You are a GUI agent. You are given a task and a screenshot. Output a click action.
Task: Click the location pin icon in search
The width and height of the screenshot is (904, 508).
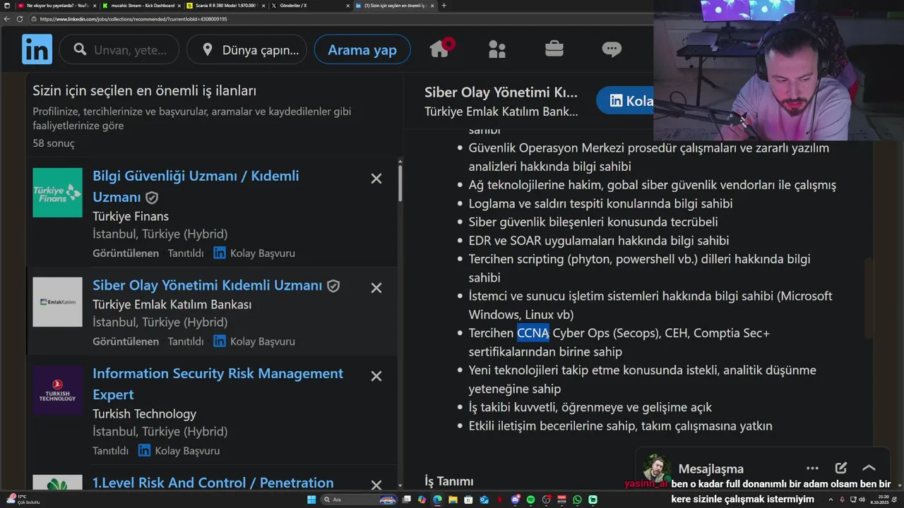click(207, 49)
